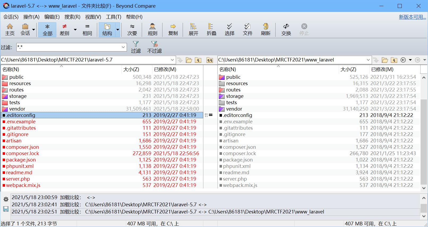Toggle Show Same (相同) filter
This screenshot has height=227, width=428.
(87, 29)
